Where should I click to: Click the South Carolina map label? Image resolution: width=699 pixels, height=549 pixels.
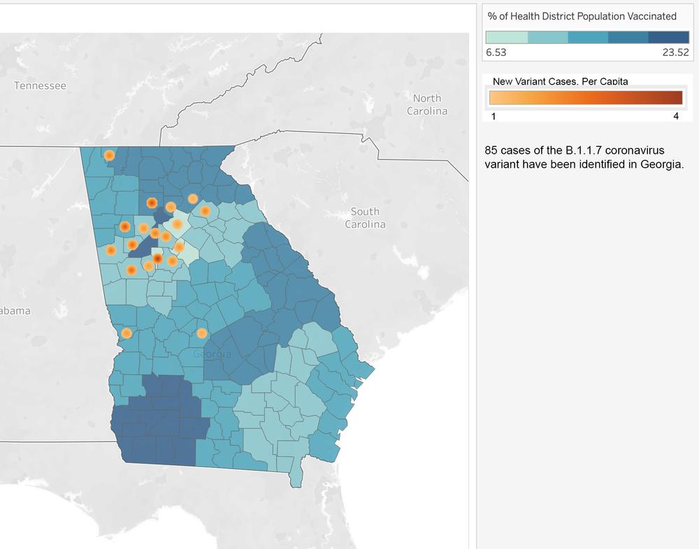(x=365, y=218)
